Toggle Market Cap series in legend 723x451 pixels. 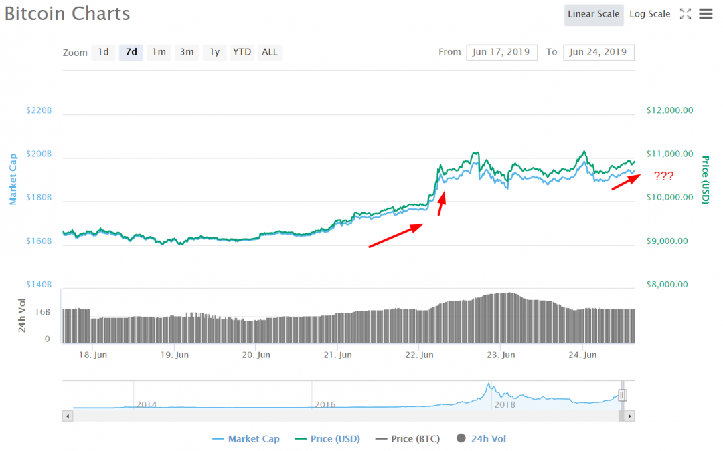pyautogui.click(x=246, y=439)
